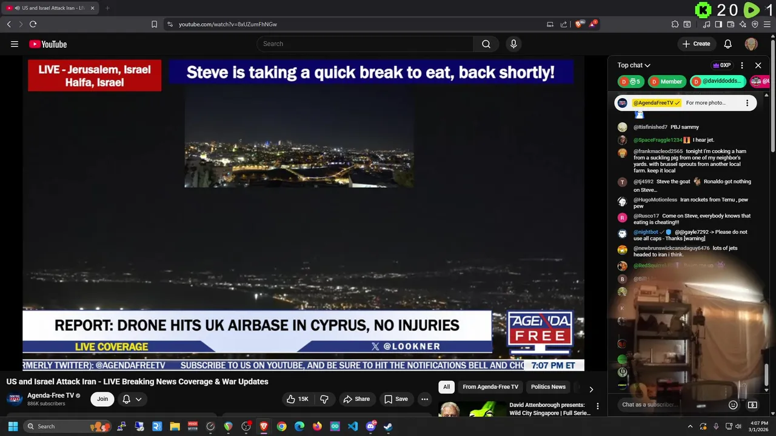This screenshot has height=436, width=776.
Task: Open the Brave Wallet icon
Action: tap(731, 24)
